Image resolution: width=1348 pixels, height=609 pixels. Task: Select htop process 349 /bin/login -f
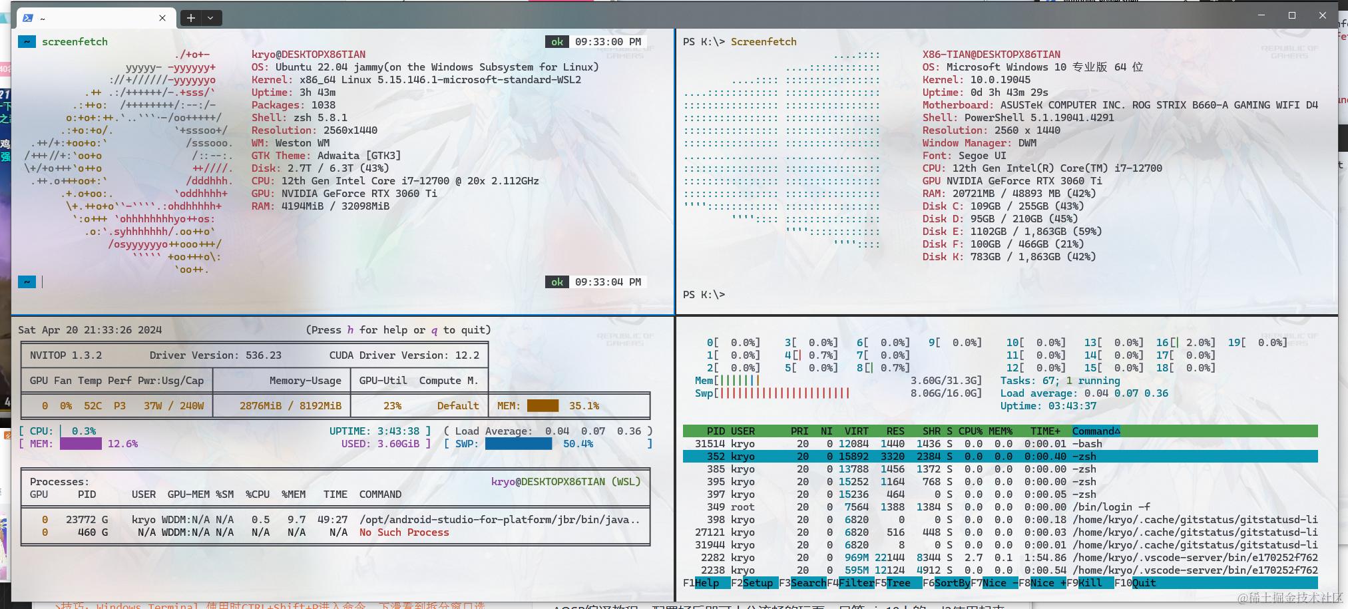1001,507
